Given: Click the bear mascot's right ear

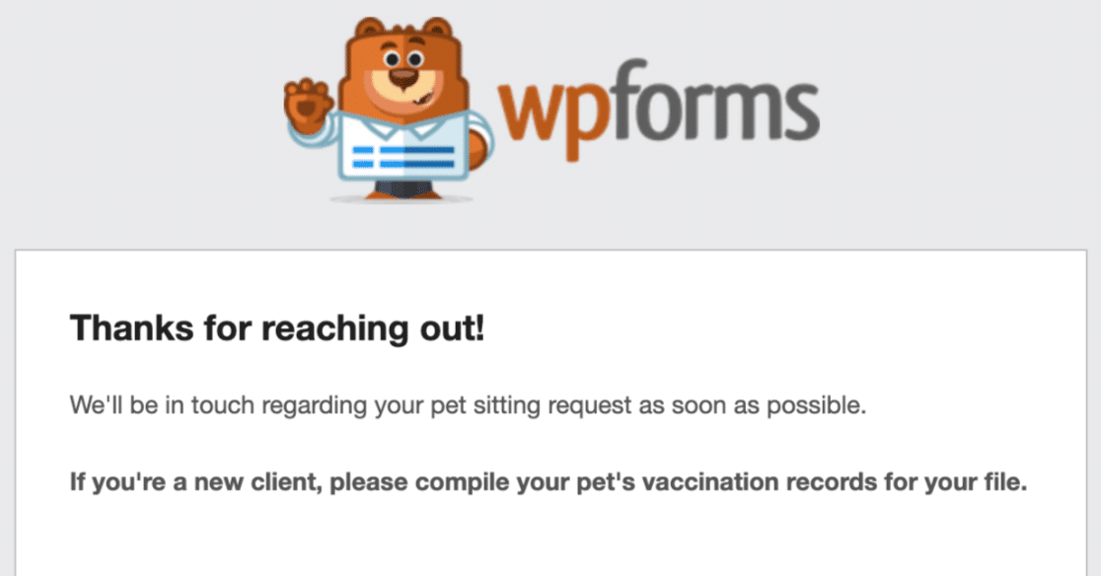Looking at the screenshot, I should pyautogui.click(x=437, y=29).
